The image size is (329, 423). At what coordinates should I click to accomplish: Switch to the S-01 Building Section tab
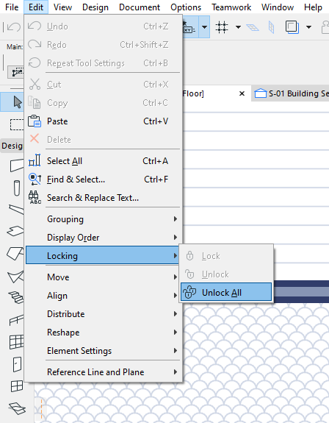click(291, 93)
